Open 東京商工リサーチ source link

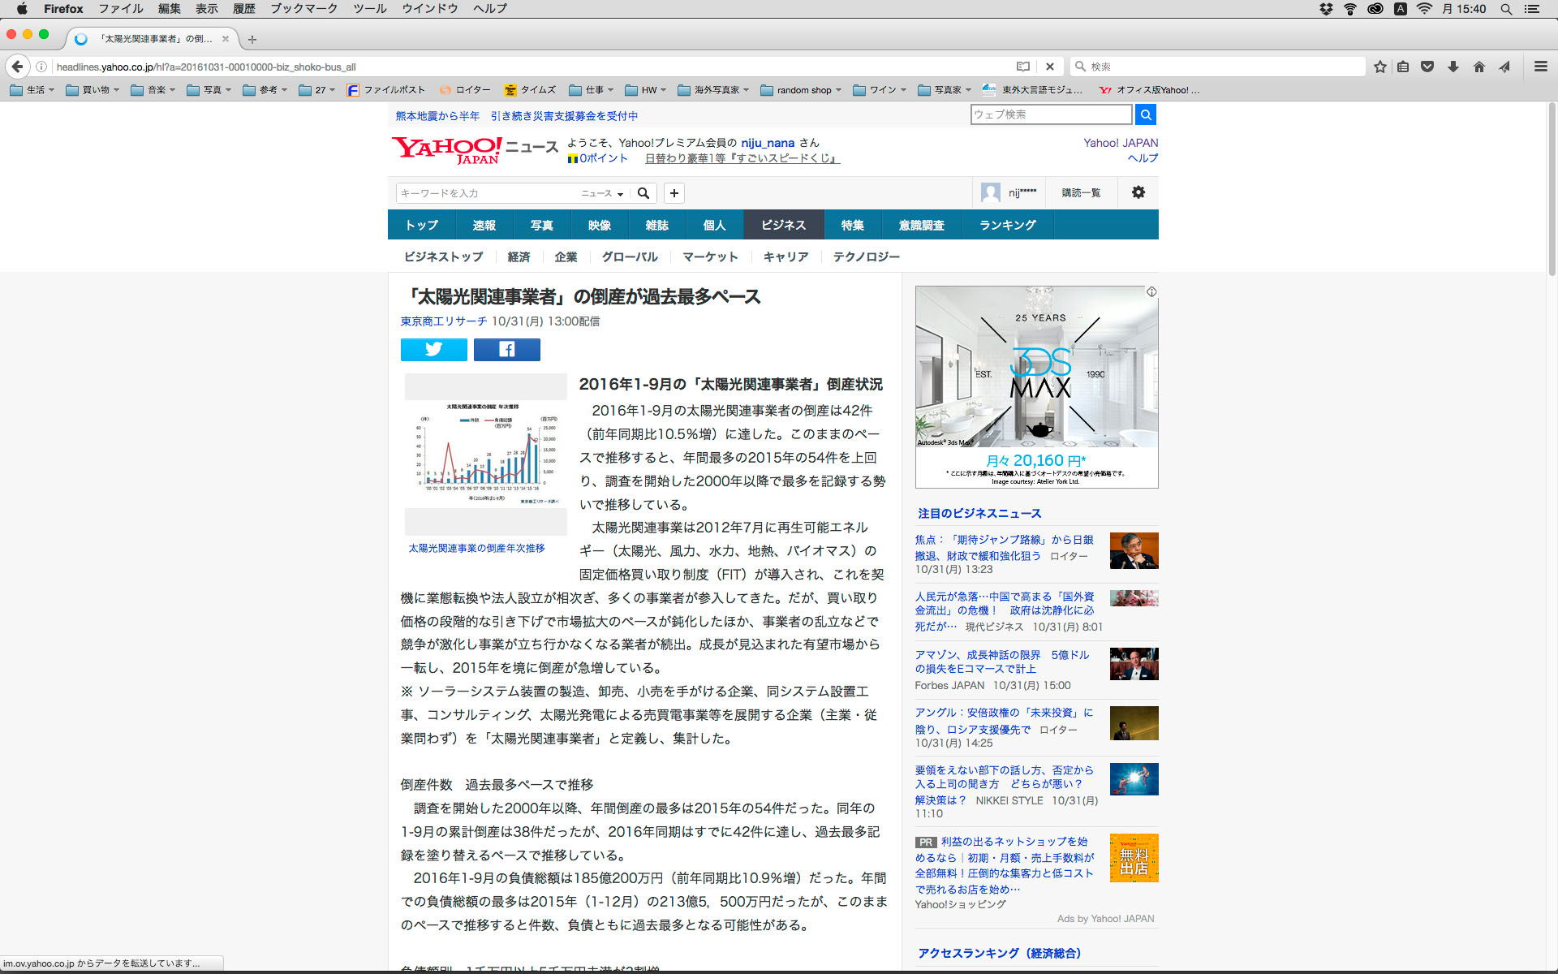click(x=443, y=321)
